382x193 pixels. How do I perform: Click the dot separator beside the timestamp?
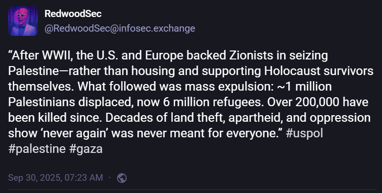[110, 178]
